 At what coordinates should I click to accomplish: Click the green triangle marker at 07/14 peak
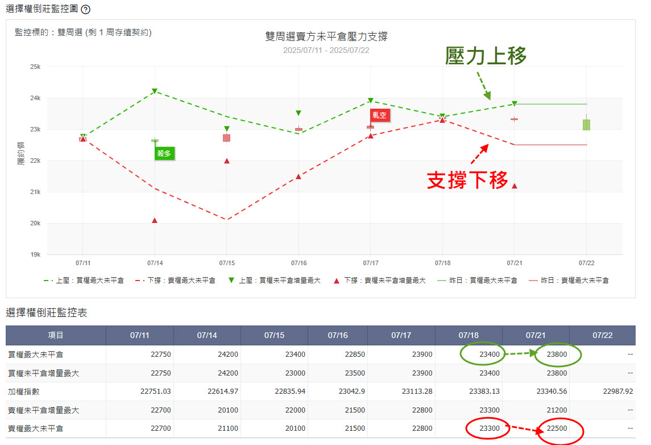point(155,92)
